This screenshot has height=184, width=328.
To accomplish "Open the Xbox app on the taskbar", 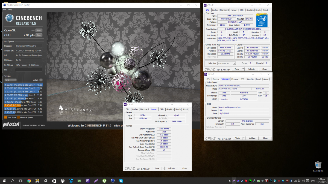I will pos(63,181).
